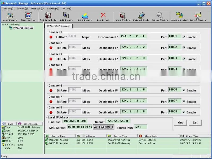Click Channel-8 red status indicator

click(x=51, y=112)
